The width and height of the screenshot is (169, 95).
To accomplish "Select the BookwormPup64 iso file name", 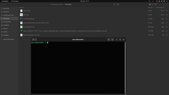I will coord(32,35).
